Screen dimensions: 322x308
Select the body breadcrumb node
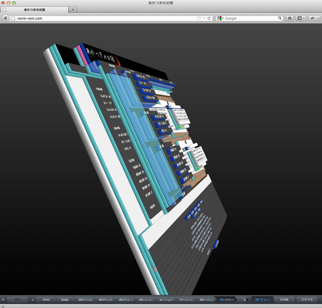coord(65,300)
